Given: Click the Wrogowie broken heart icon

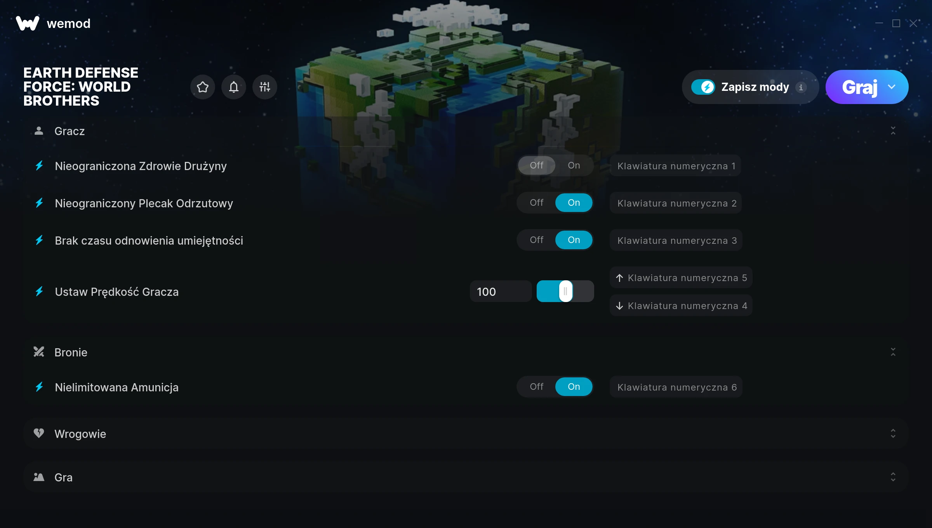Looking at the screenshot, I should coord(39,433).
